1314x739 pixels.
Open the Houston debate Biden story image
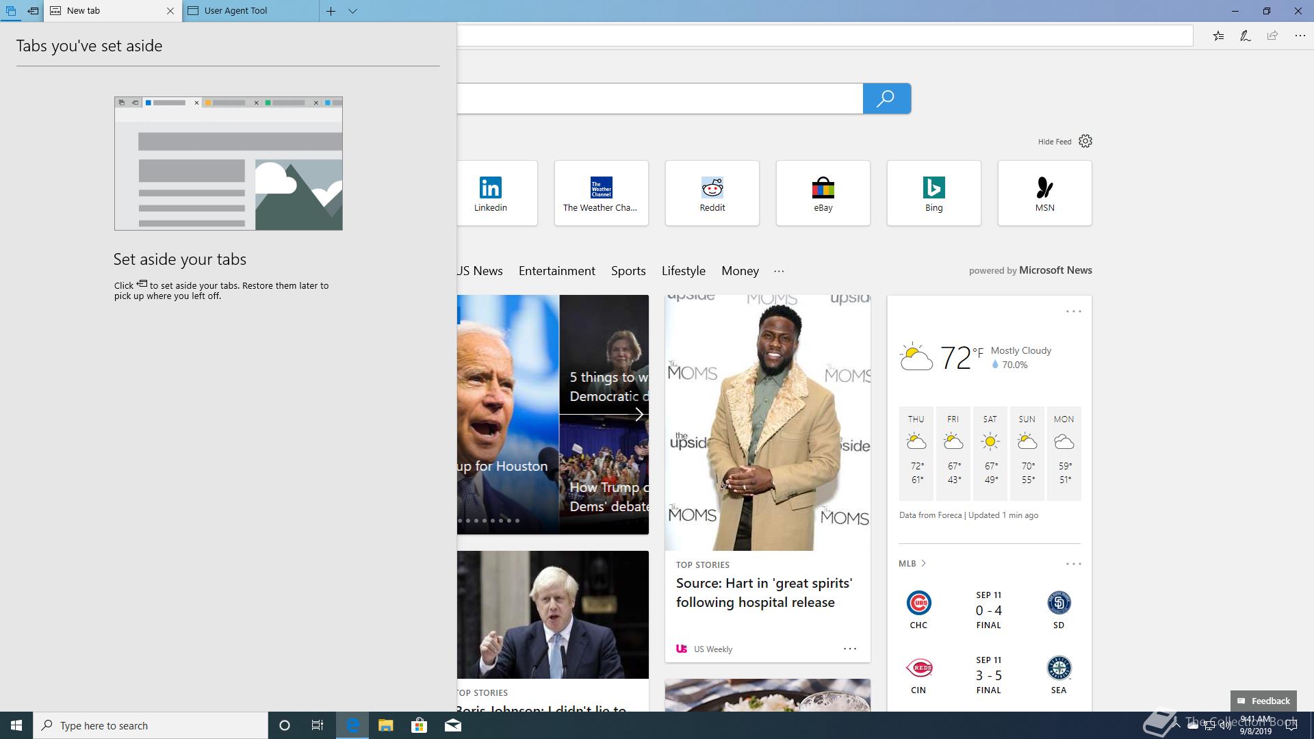(508, 415)
